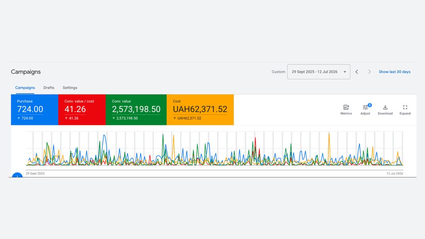Click the UAH62,371.52 cost value
Image resolution: width=425 pixels, height=239 pixels.
(x=200, y=109)
